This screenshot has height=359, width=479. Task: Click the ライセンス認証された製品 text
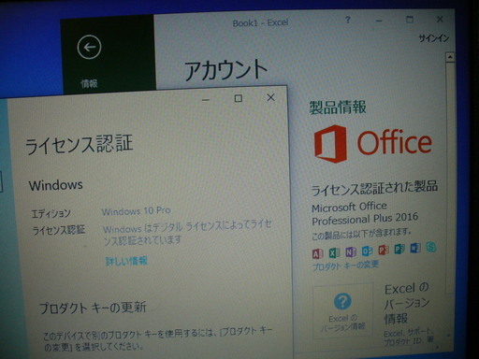click(374, 188)
